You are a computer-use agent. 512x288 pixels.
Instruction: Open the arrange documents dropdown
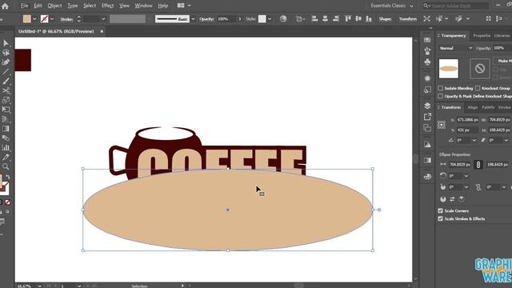pos(184,6)
